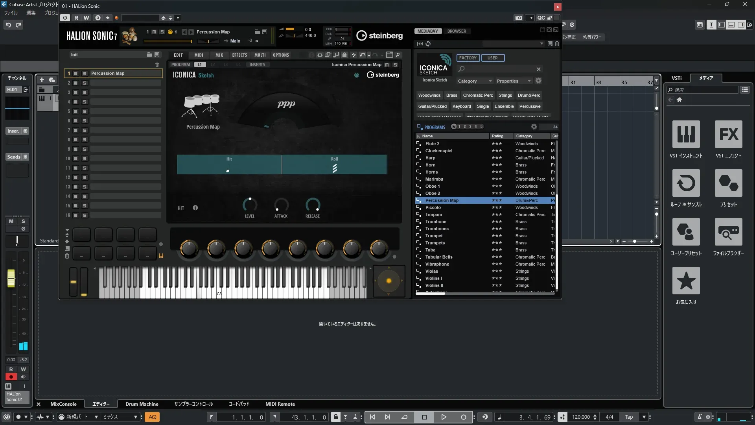Mute slot 1 Percussion Map
Viewport: 755px width, 425px height.
click(75, 73)
